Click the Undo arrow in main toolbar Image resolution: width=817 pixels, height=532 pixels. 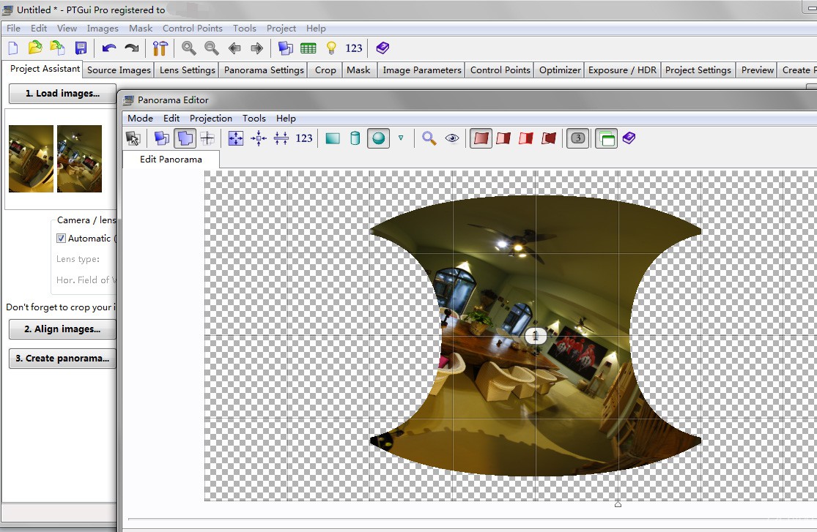109,48
